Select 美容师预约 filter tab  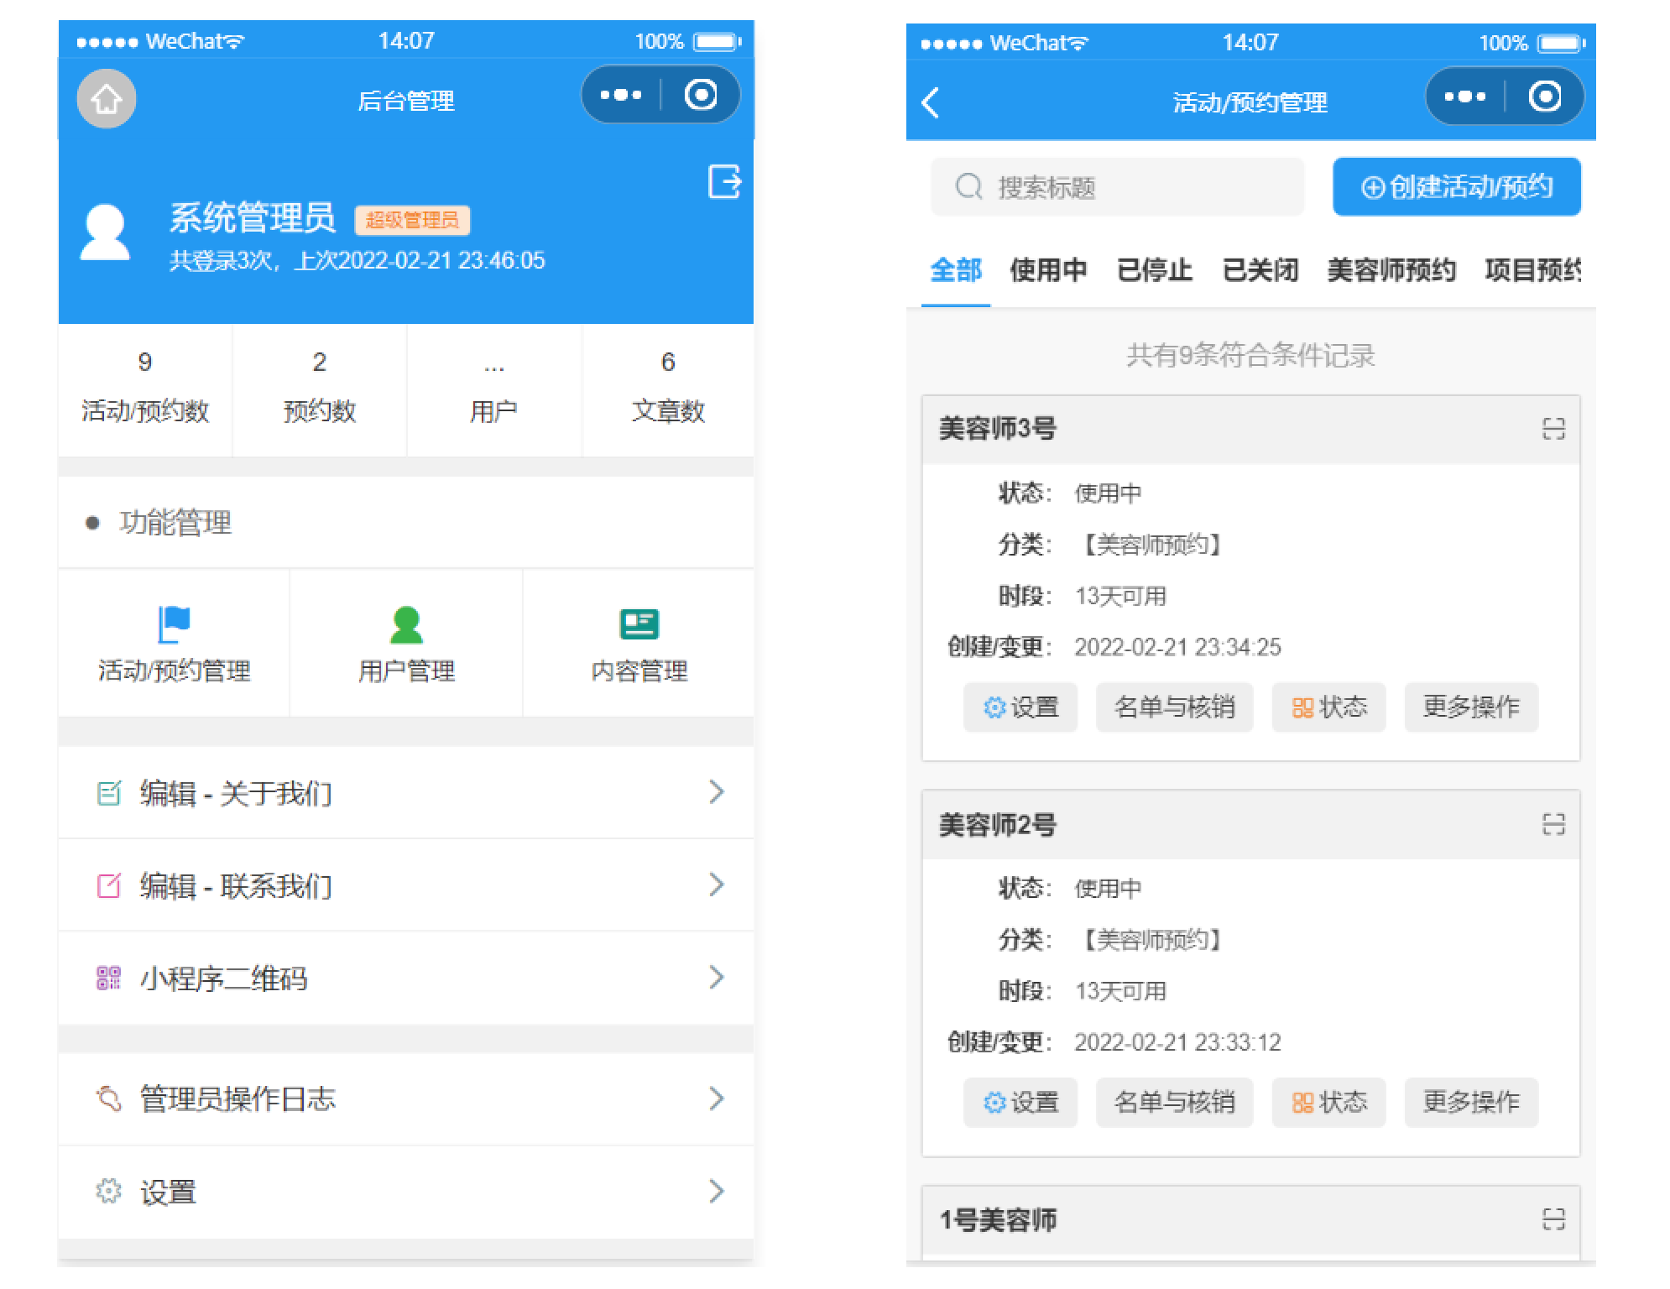tap(1391, 270)
